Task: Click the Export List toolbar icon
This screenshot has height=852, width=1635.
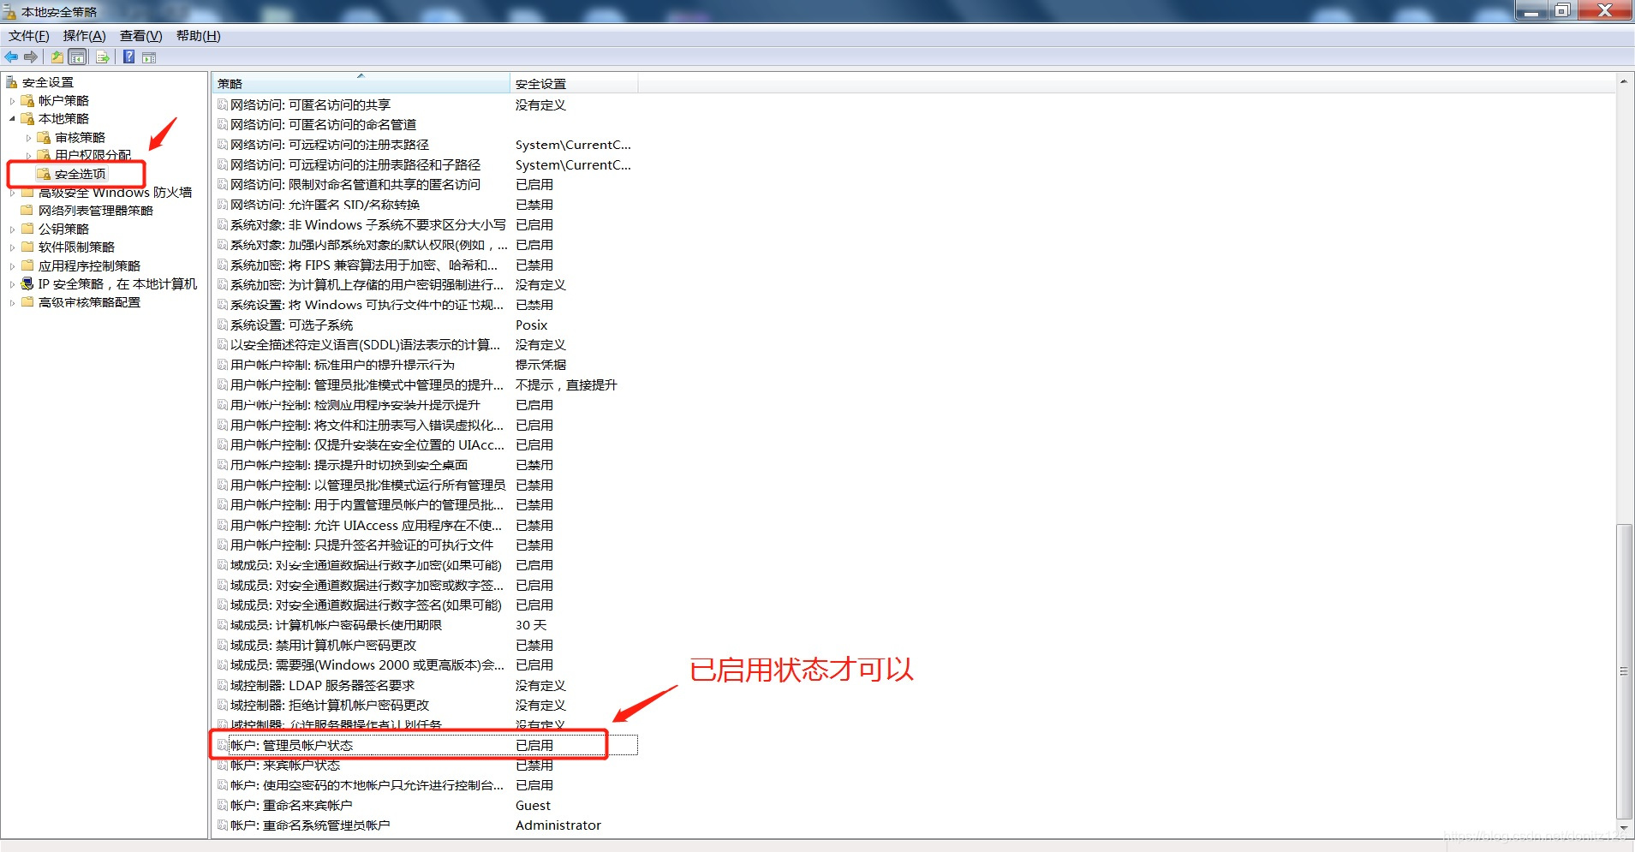Action: 102,57
